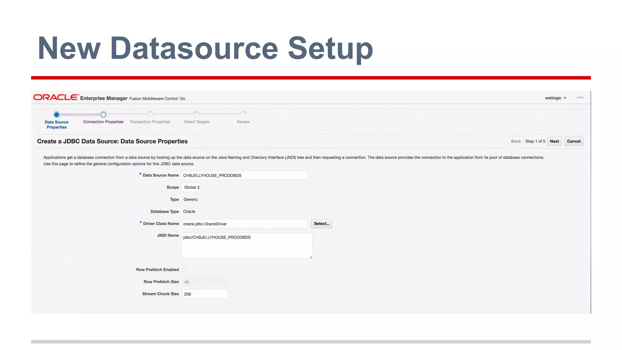The width and height of the screenshot is (622, 350).
Task: Select the Review step
Action: (x=243, y=122)
